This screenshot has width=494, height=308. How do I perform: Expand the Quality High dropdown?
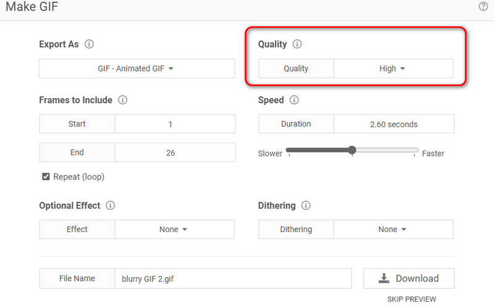tap(393, 69)
